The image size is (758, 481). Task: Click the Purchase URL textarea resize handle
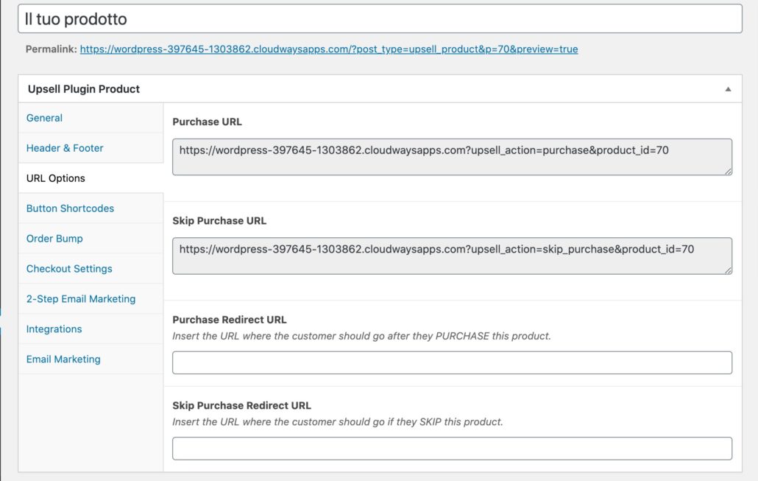(x=729, y=173)
